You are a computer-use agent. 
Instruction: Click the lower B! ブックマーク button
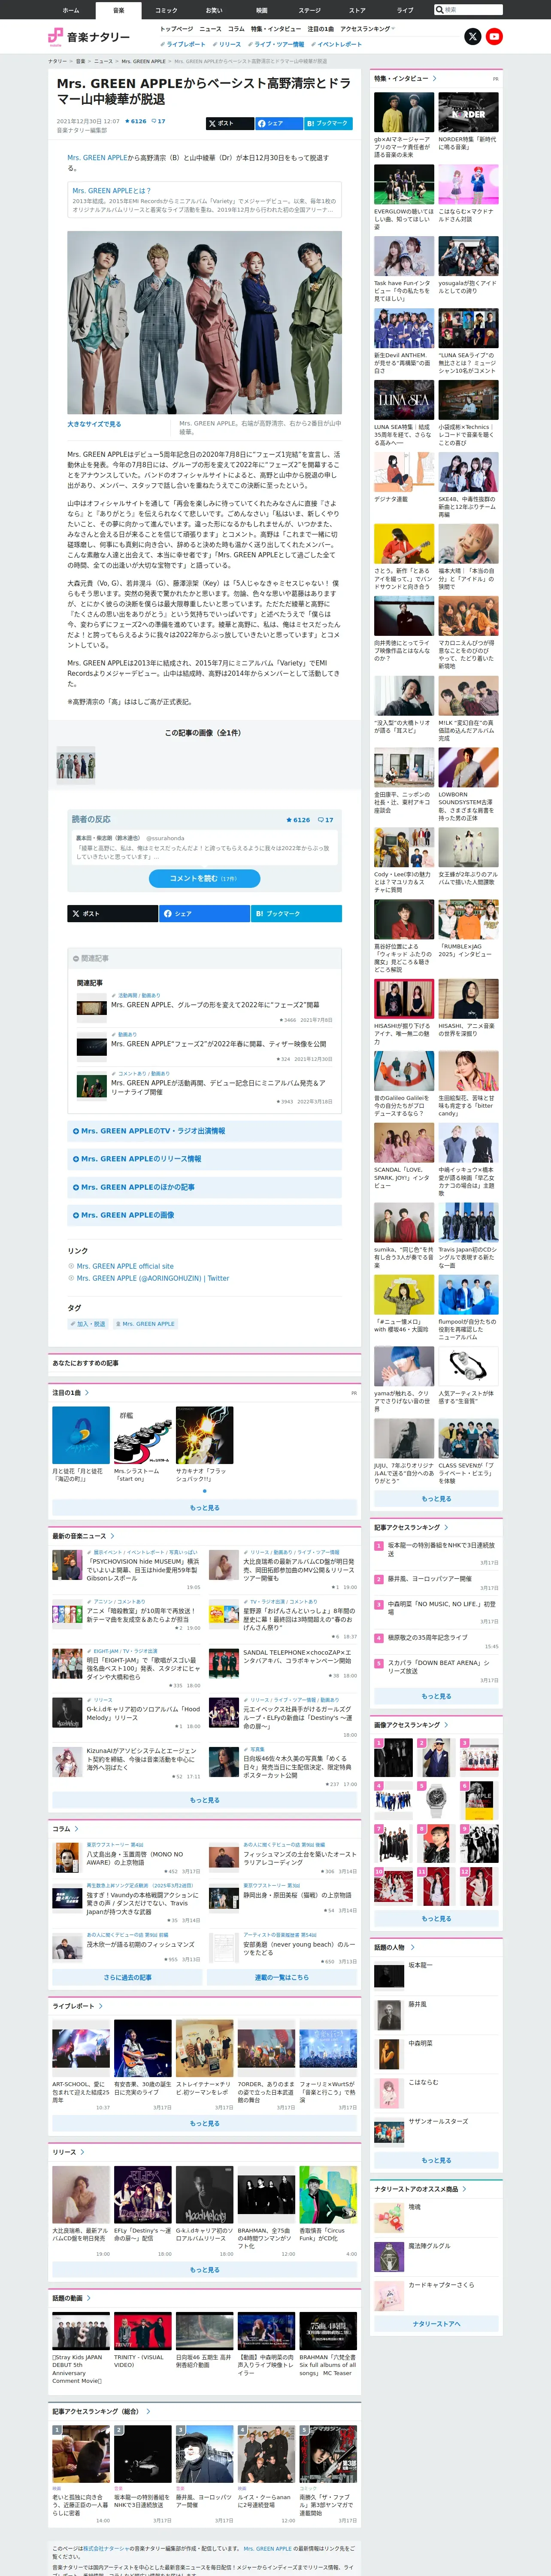point(296,913)
